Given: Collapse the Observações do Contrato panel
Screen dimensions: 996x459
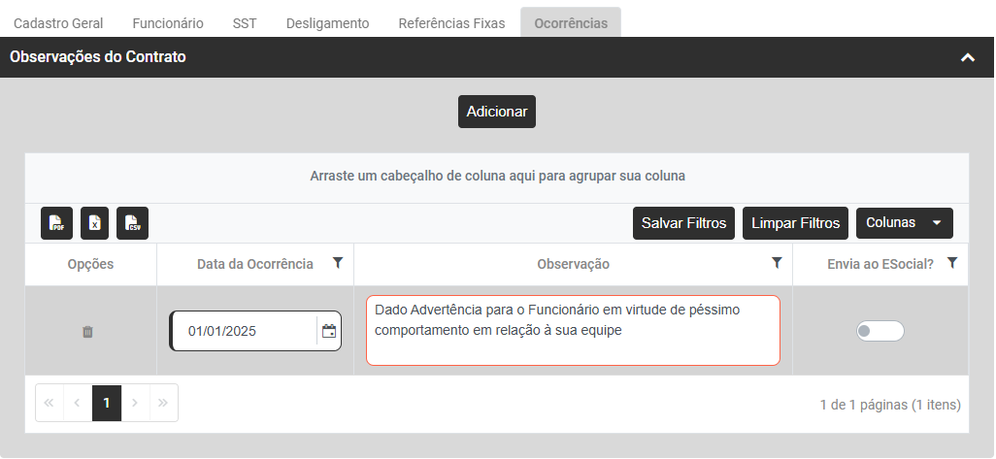Looking at the screenshot, I should point(967,57).
